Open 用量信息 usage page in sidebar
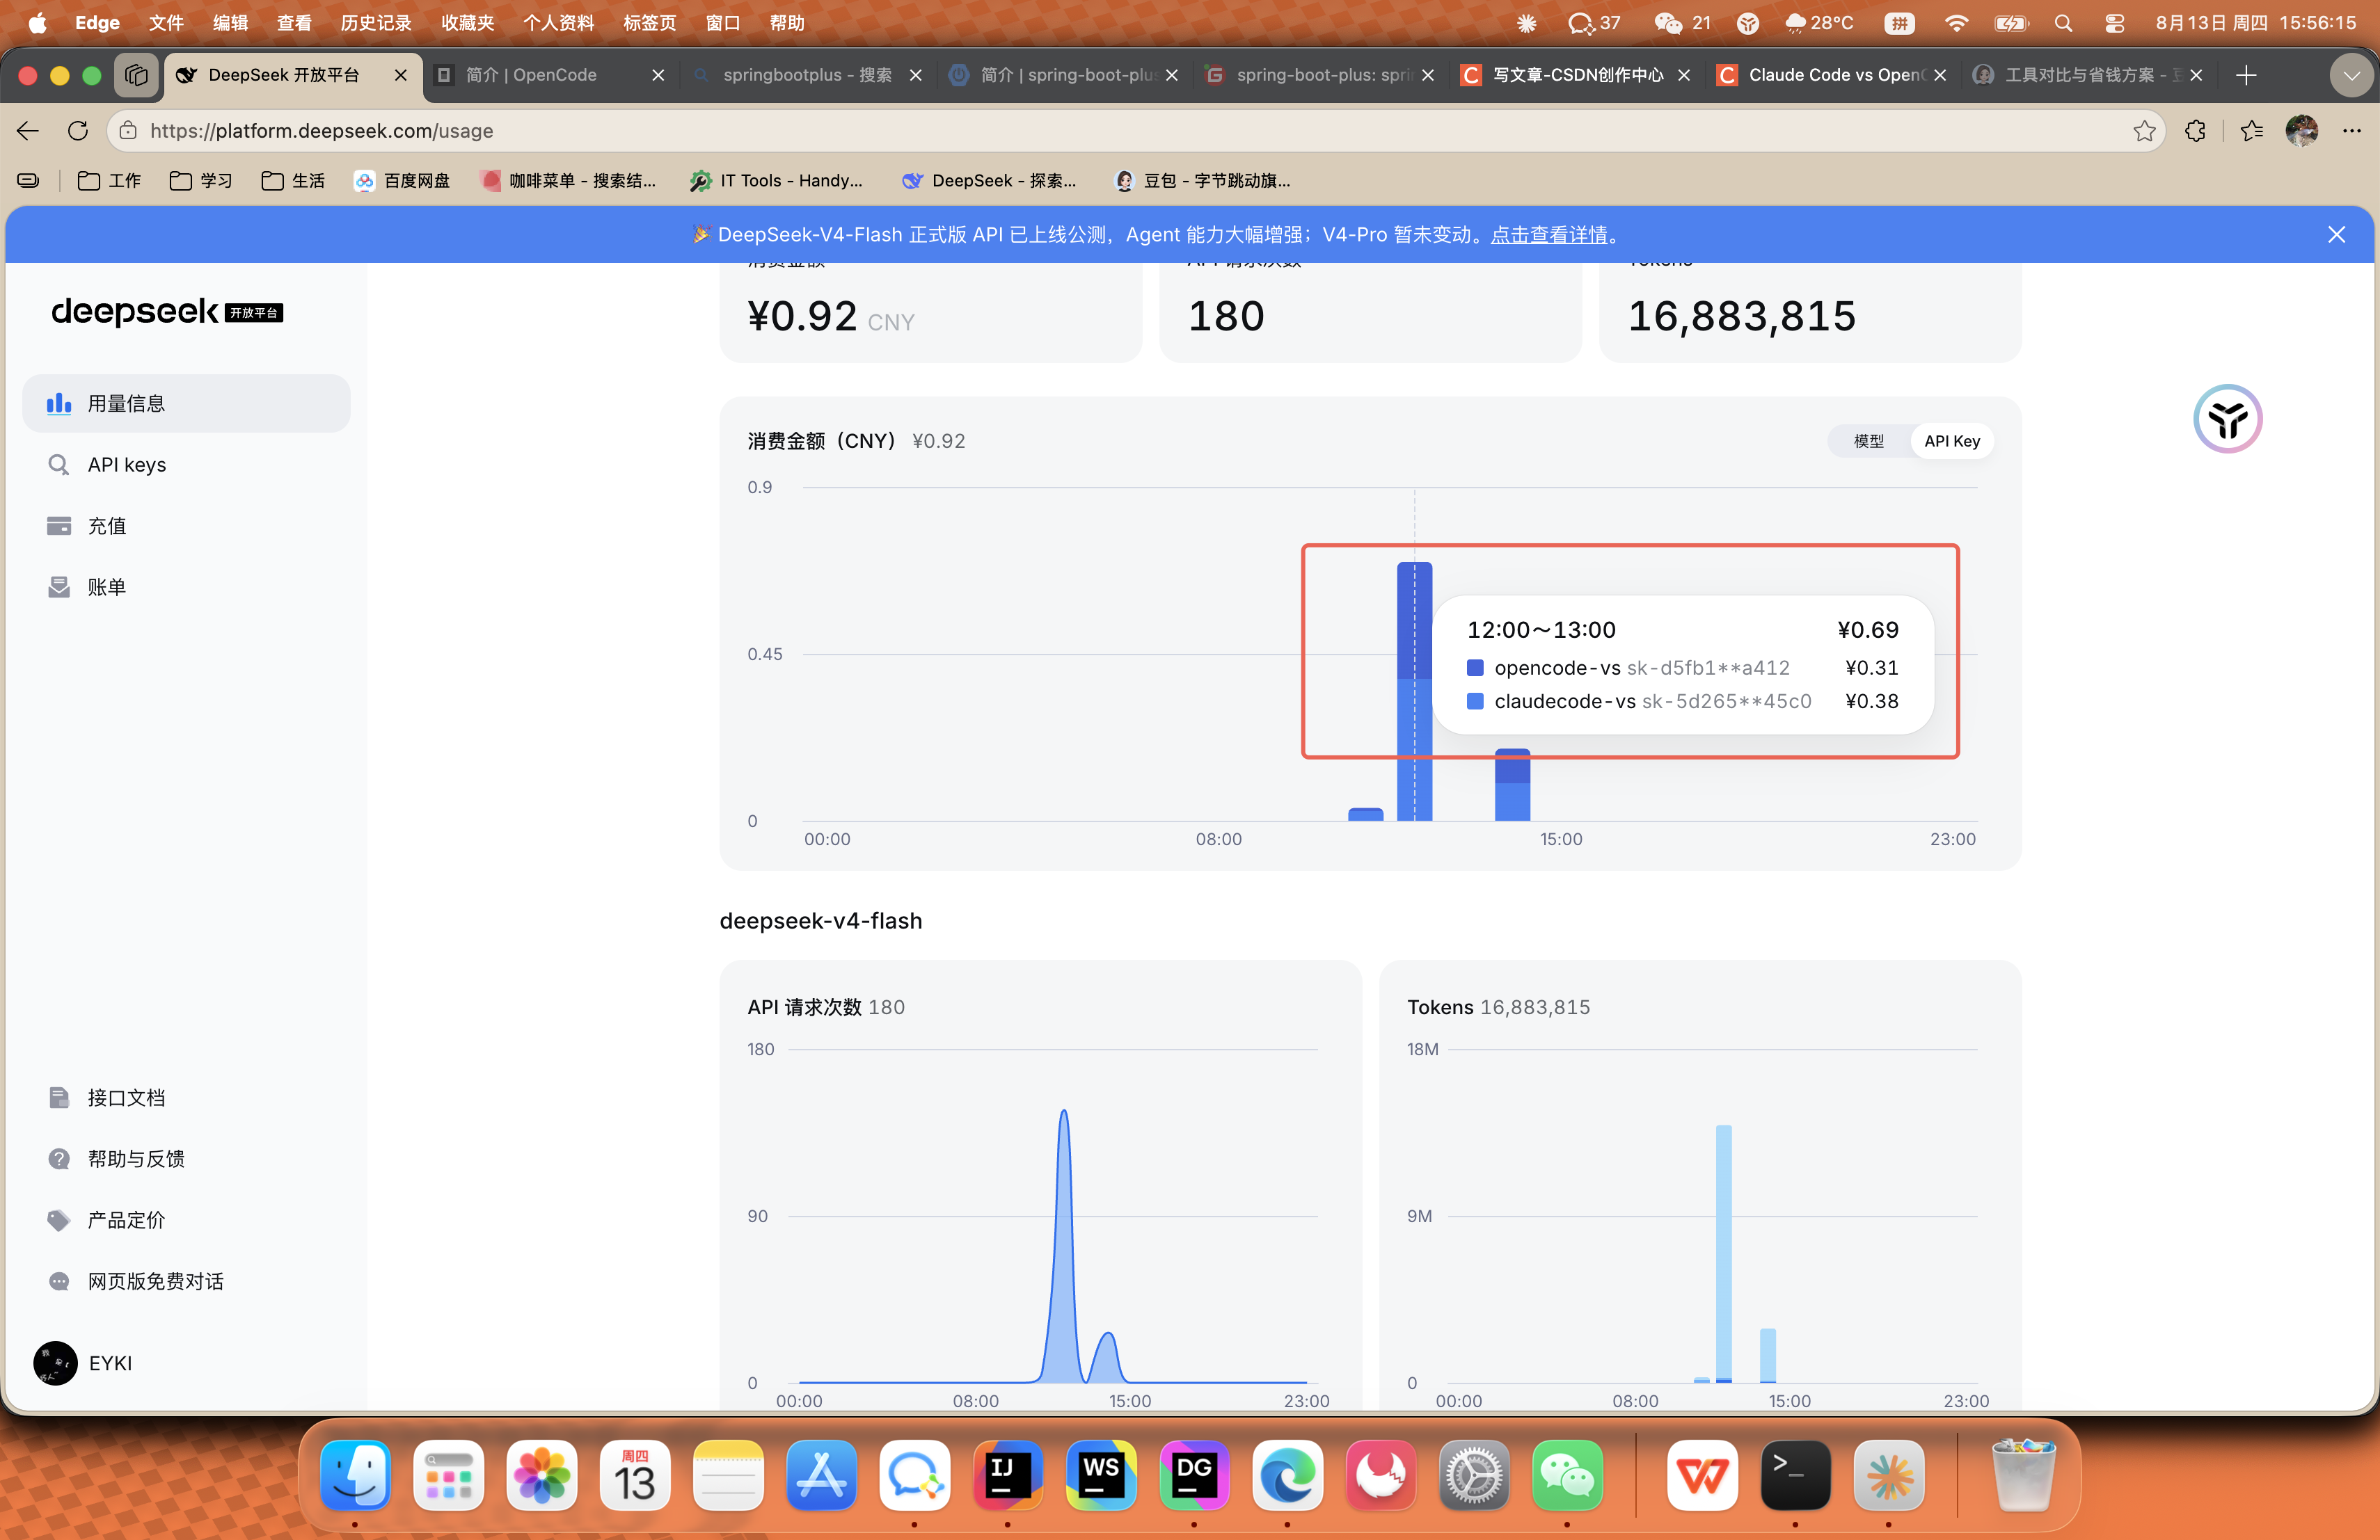2380x1540 pixels. 186,403
